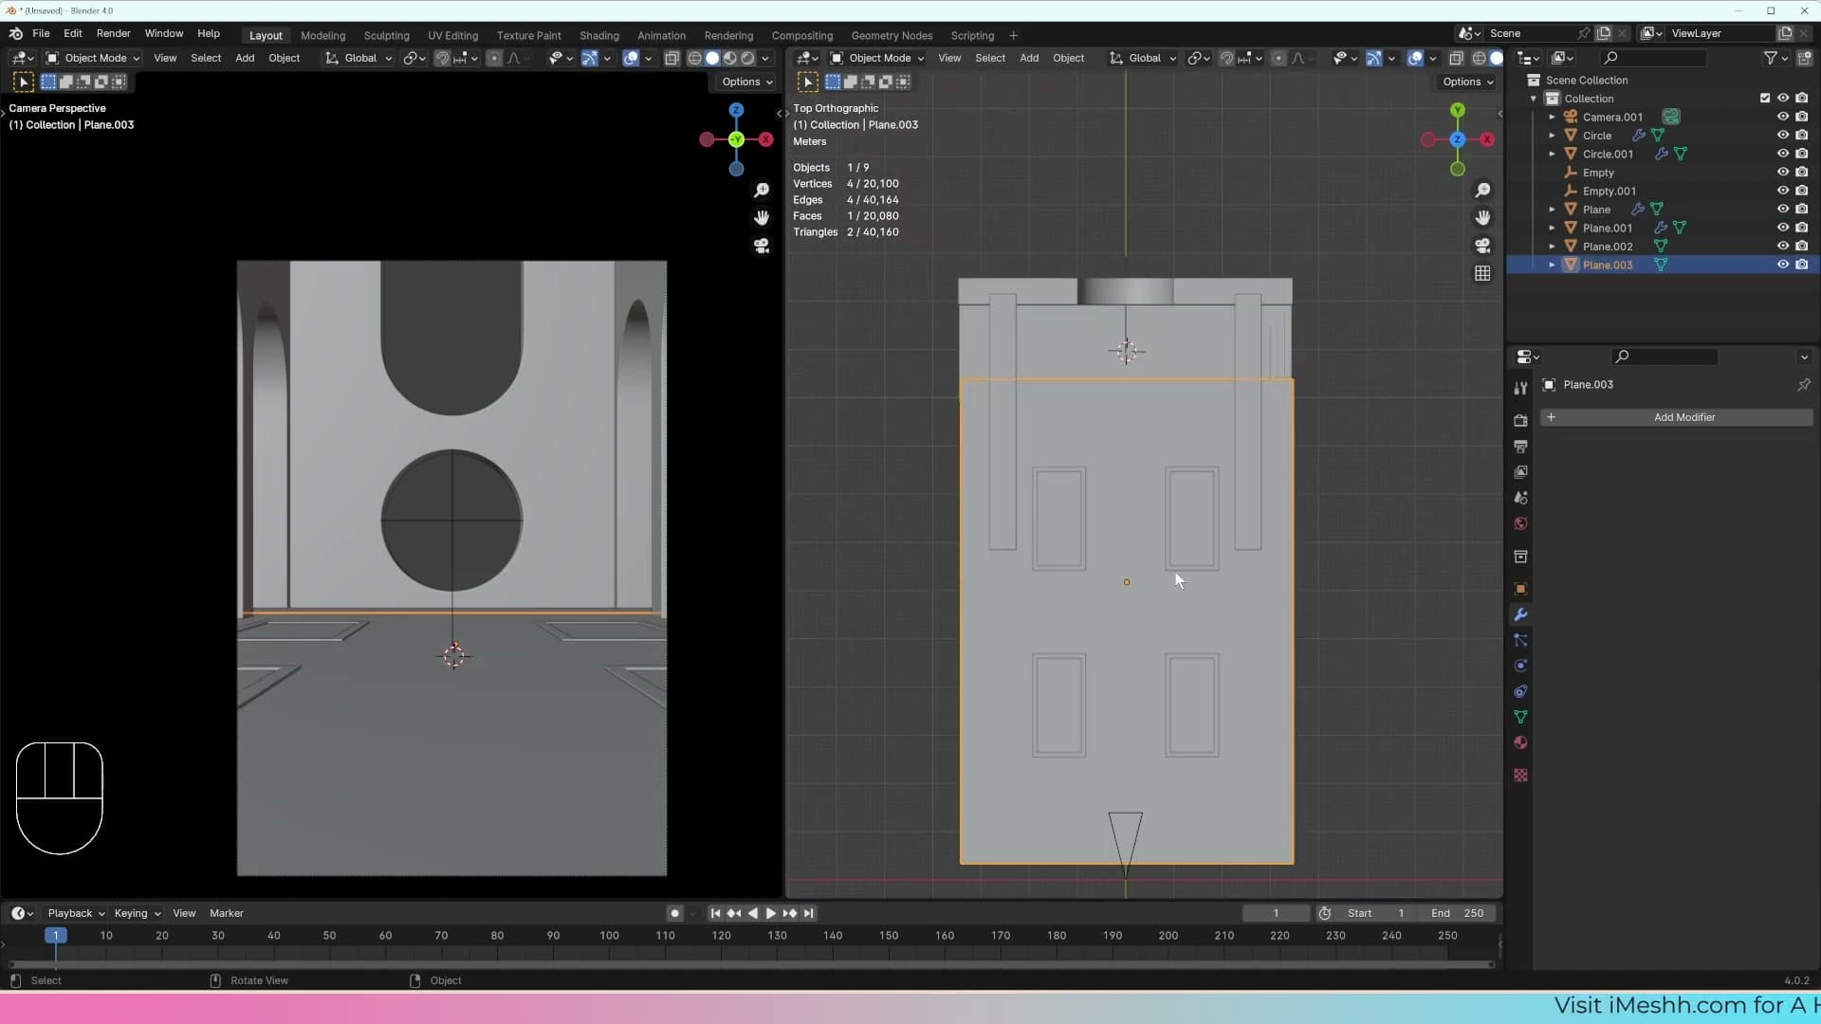The width and height of the screenshot is (1821, 1024).
Task: Open the Playback dropdown in timeline
Action: pyautogui.click(x=76, y=913)
